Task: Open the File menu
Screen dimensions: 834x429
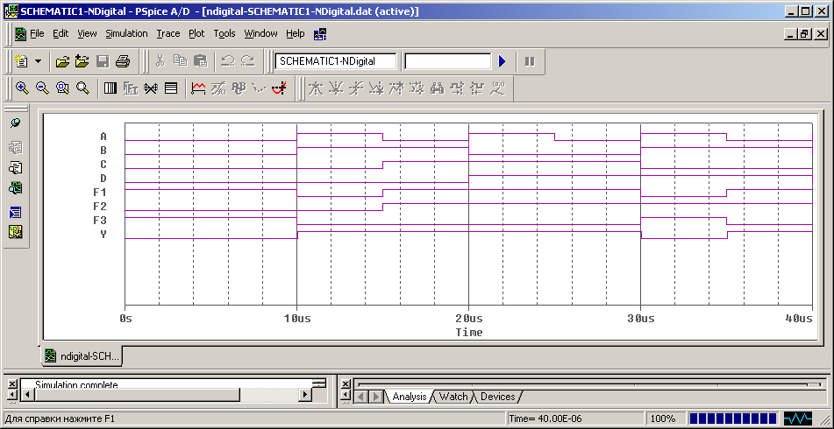Action: pos(37,33)
